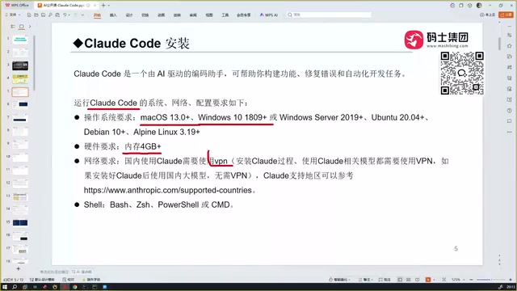Viewport: 517px width, 291px height.
Task: Open the WPS AI tab
Action: tap(269, 15)
